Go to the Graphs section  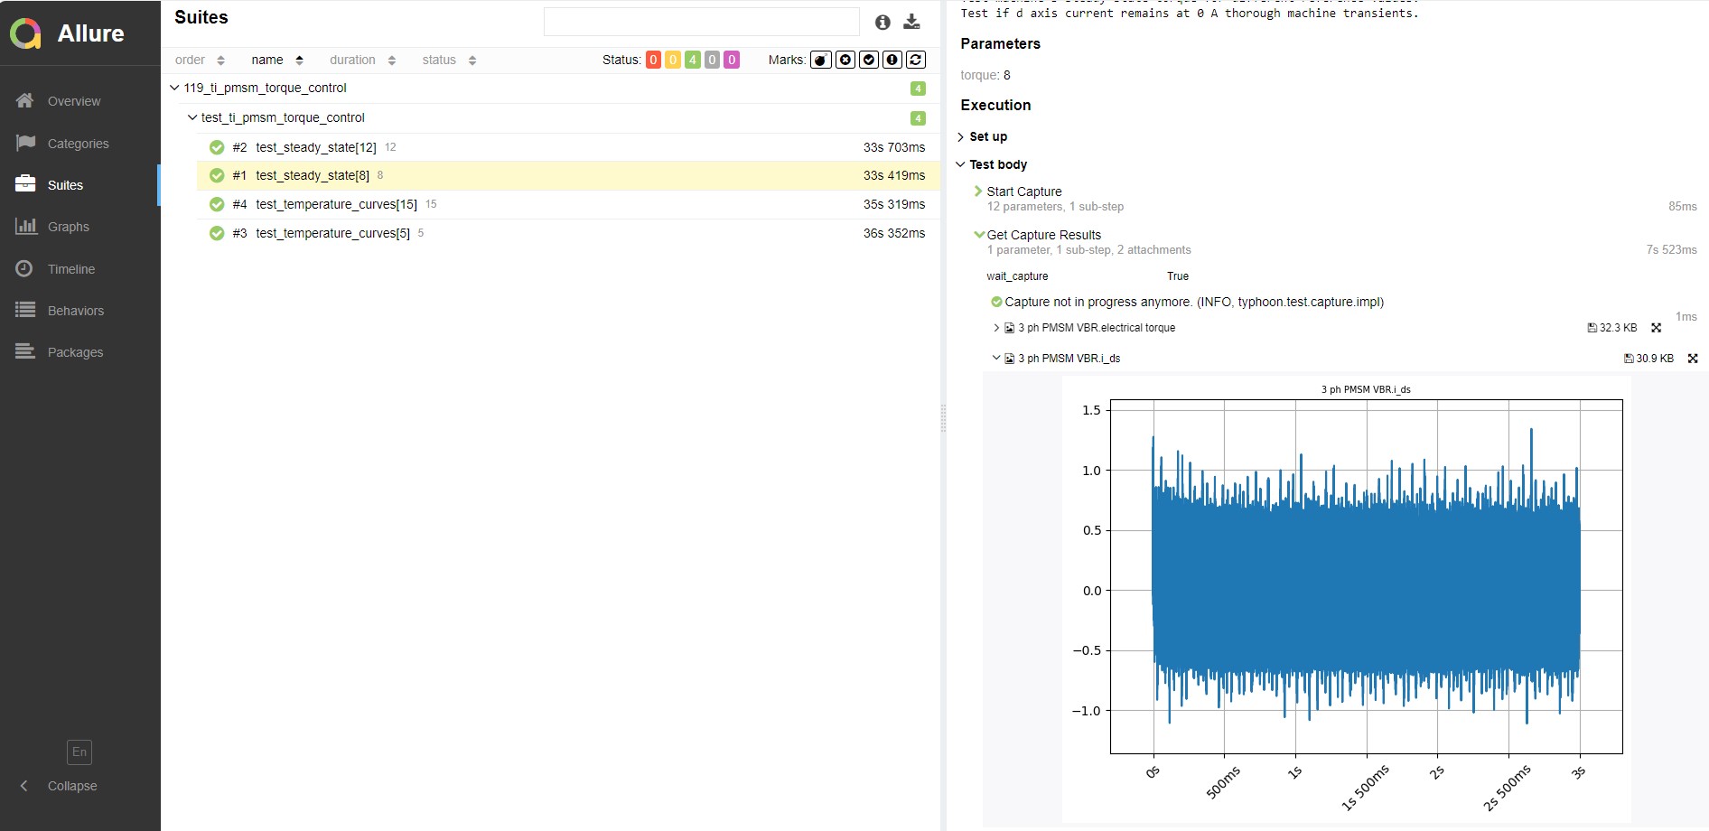point(68,227)
